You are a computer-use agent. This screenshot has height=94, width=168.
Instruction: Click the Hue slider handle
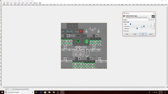pos(130,24)
